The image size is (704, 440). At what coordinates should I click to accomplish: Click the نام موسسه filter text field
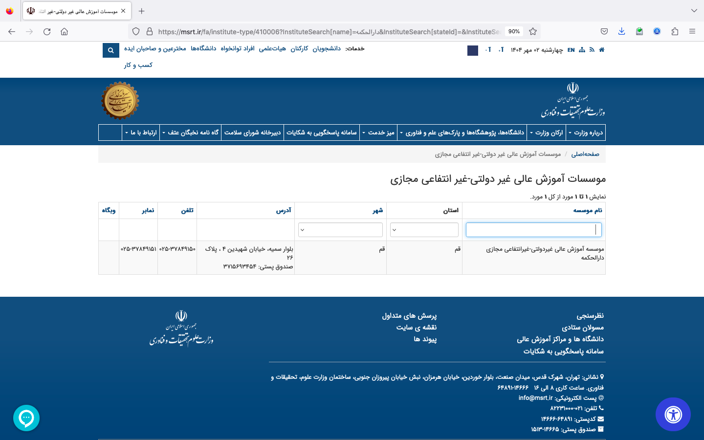(x=533, y=230)
